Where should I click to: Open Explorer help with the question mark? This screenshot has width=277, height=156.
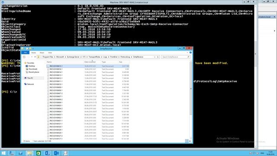coord(190,52)
